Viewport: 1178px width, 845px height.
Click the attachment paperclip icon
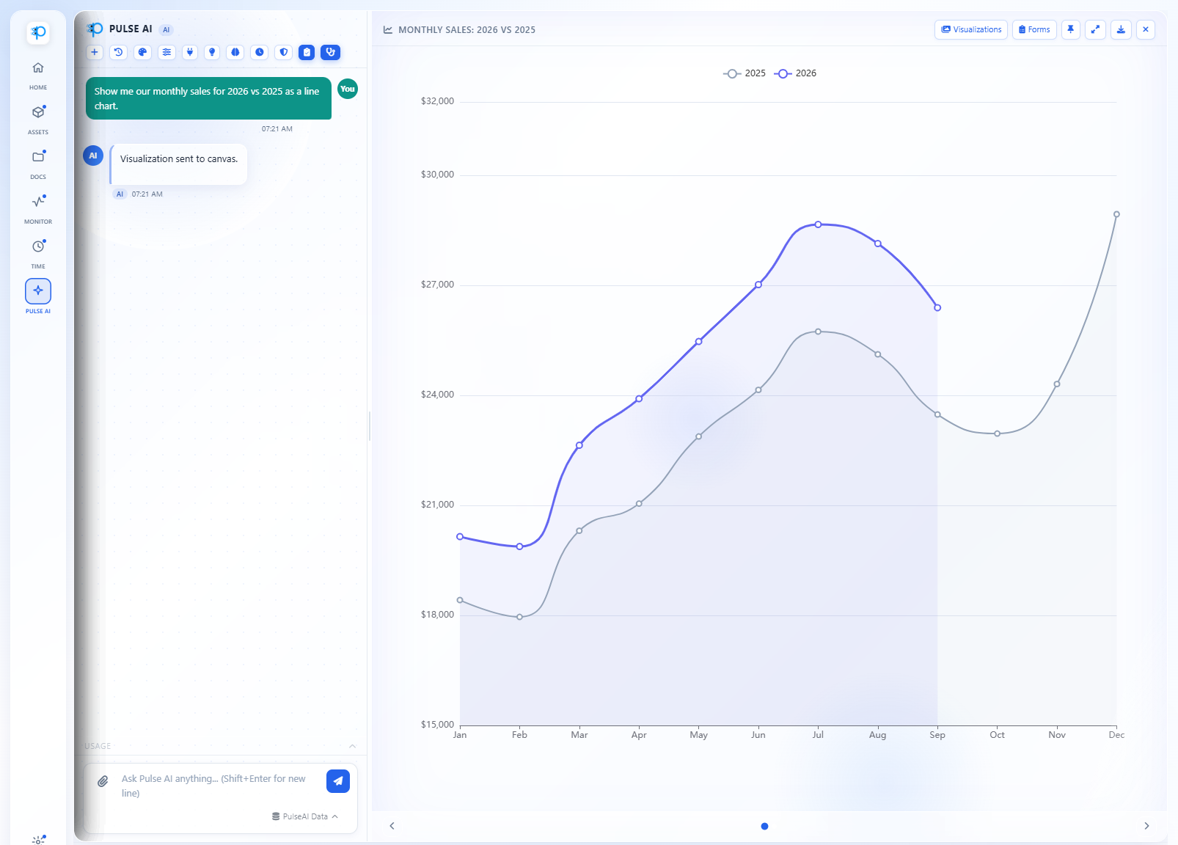tap(103, 781)
